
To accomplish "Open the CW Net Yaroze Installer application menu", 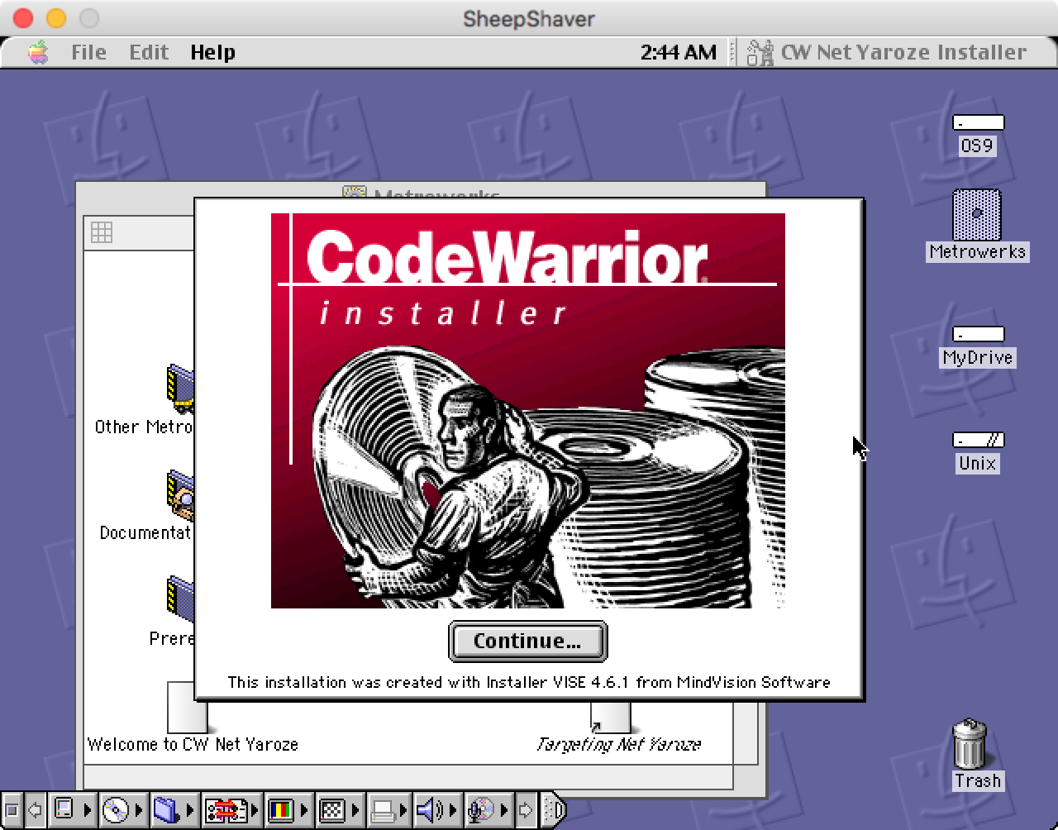I will (887, 52).
